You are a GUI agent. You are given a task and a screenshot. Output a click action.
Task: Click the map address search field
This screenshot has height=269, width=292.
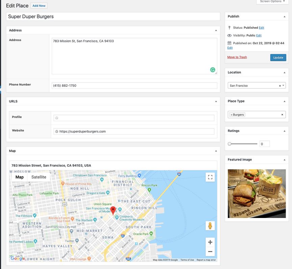tap(113, 166)
